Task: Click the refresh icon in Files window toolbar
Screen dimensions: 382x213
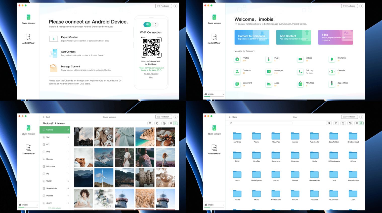Action: [x=336, y=123]
